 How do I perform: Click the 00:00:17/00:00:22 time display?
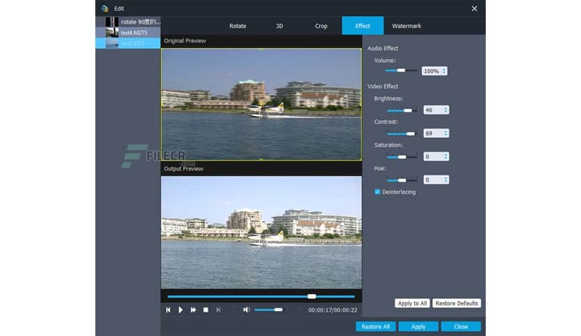(333, 310)
